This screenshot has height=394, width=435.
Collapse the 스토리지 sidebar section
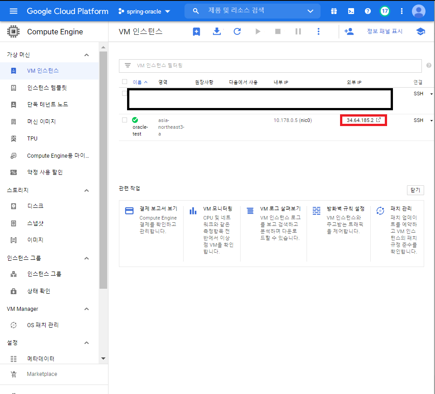coord(86,190)
